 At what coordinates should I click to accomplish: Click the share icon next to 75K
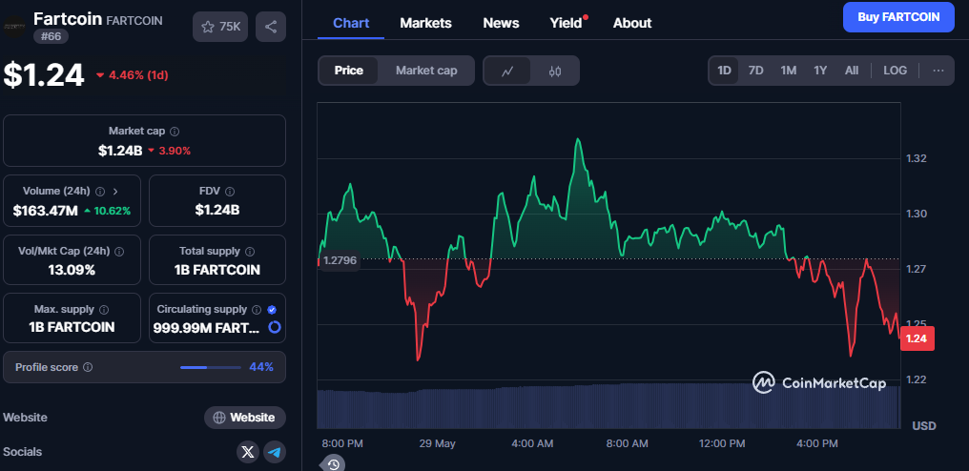point(271,27)
